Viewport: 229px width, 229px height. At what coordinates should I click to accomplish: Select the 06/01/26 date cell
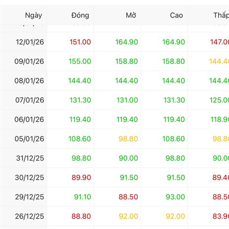(30, 119)
